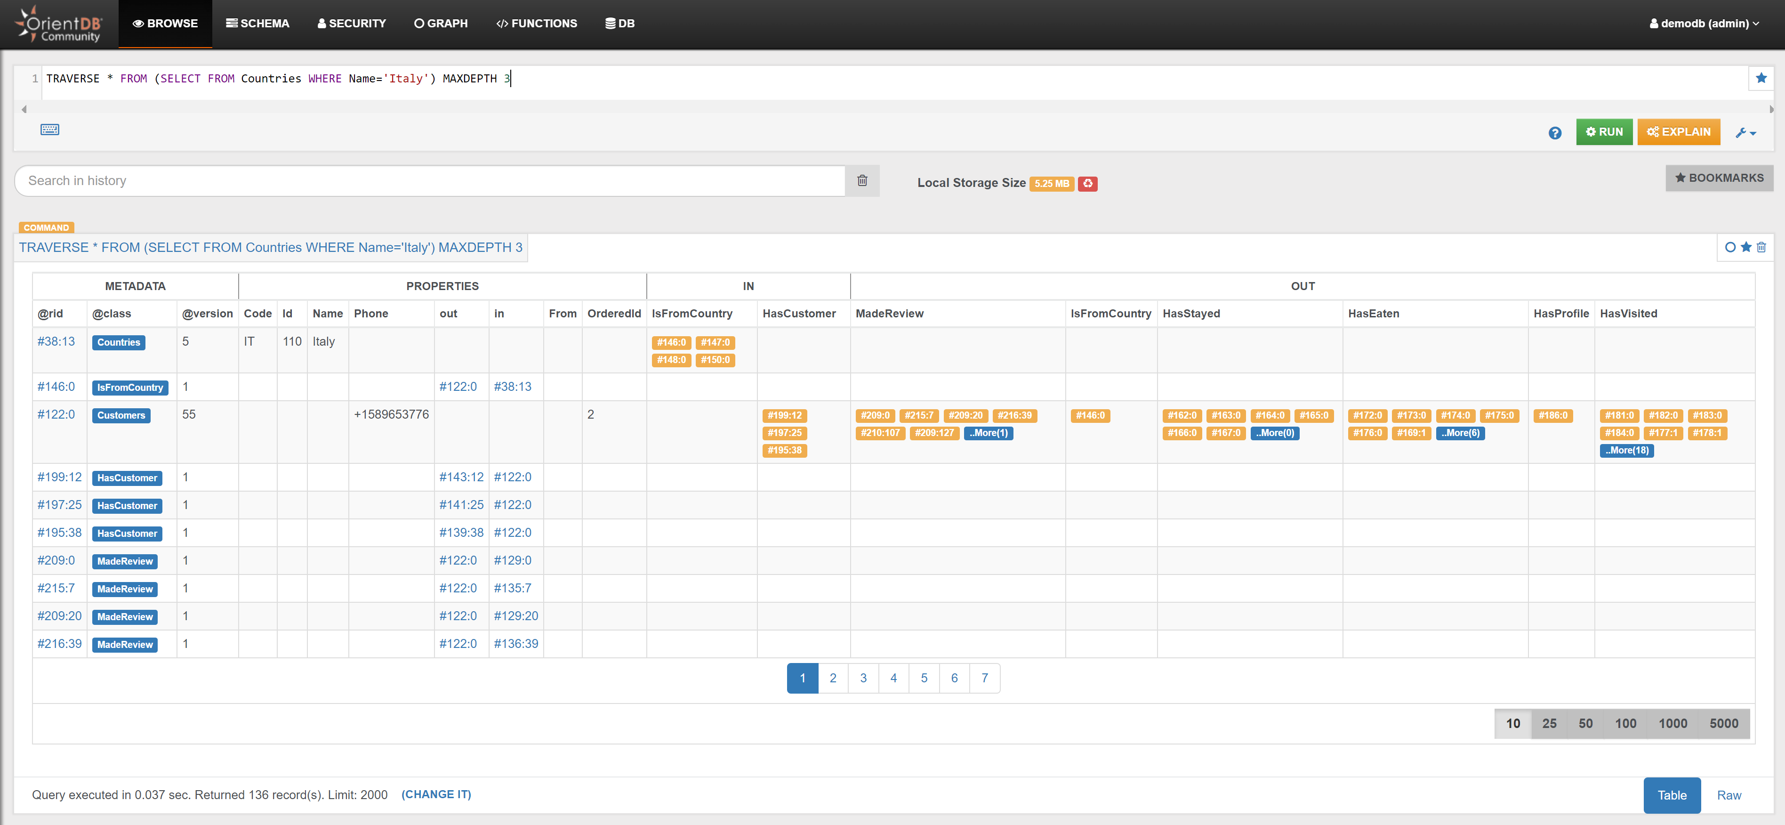Viewport: 1785px width, 825px height.
Task: Delete the command result with trash icon
Action: [1761, 248]
